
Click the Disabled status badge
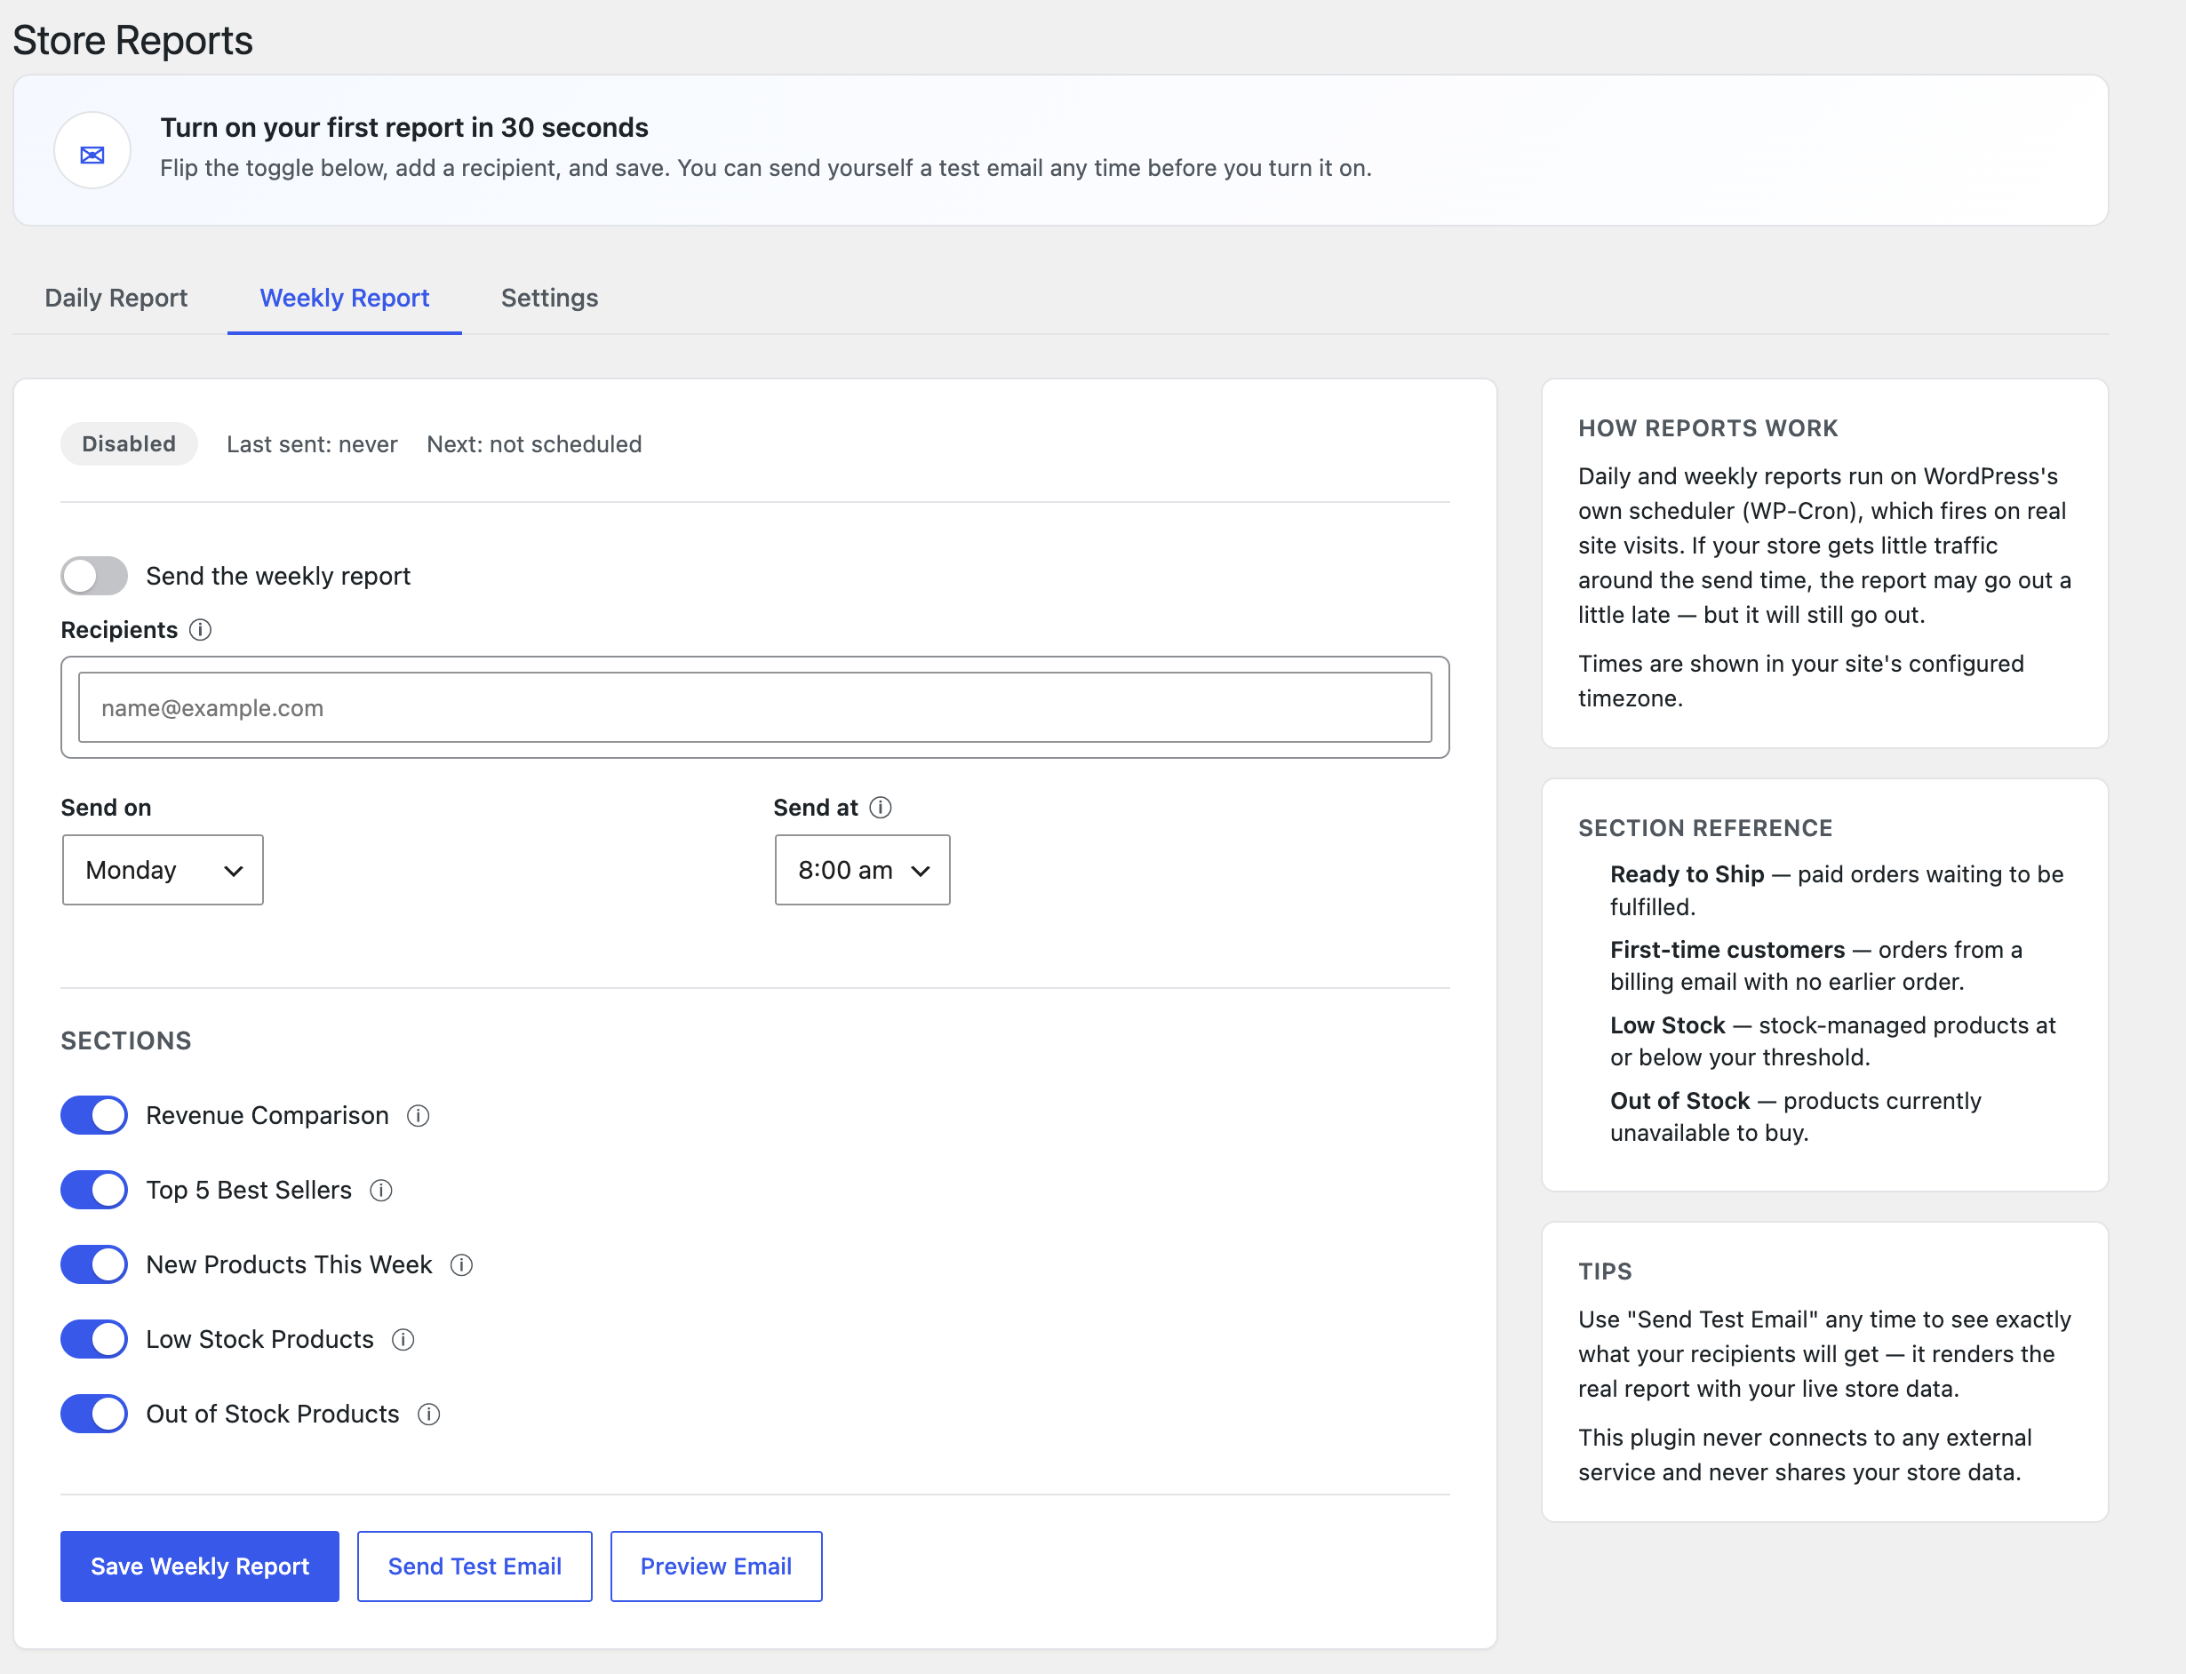point(130,444)
